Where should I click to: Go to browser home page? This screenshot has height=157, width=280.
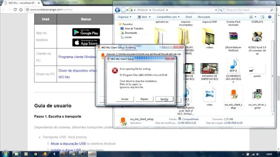(21, 10)
